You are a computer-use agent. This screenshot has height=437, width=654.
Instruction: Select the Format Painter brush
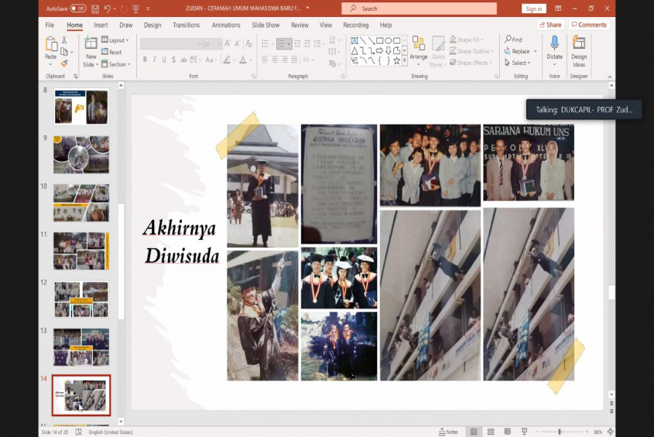pos(63,63)
